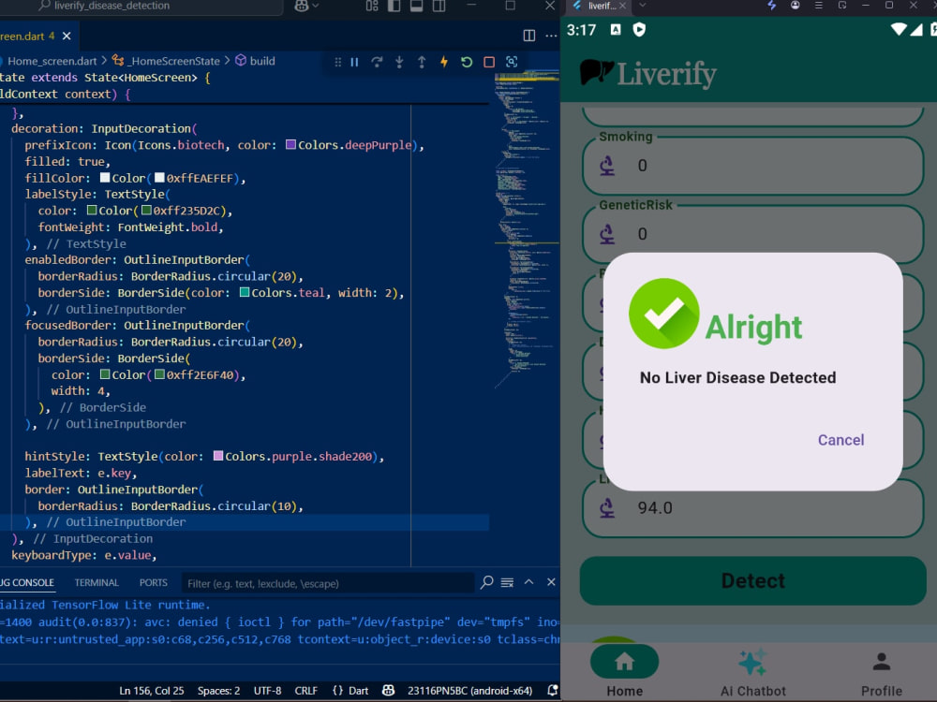Click the 0xff2E6F40 color swatch
The height and width of the screenshot is (702, 937).
(x=159, y=374)
